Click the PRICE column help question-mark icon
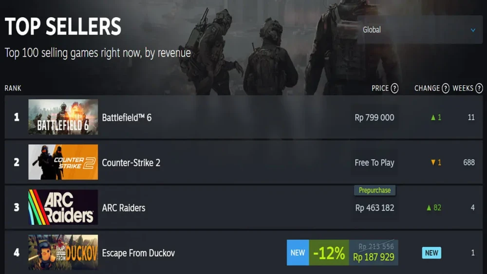This screenshot has height=274, width=487. pos(394,89)
